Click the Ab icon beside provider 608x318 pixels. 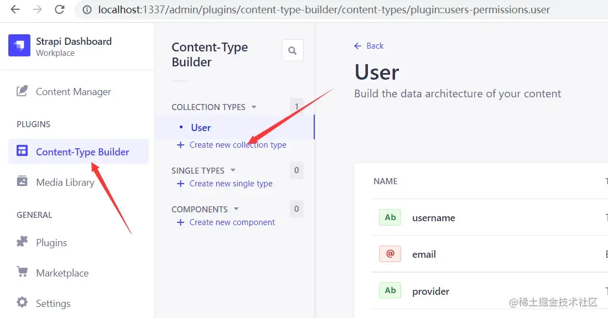390,290
